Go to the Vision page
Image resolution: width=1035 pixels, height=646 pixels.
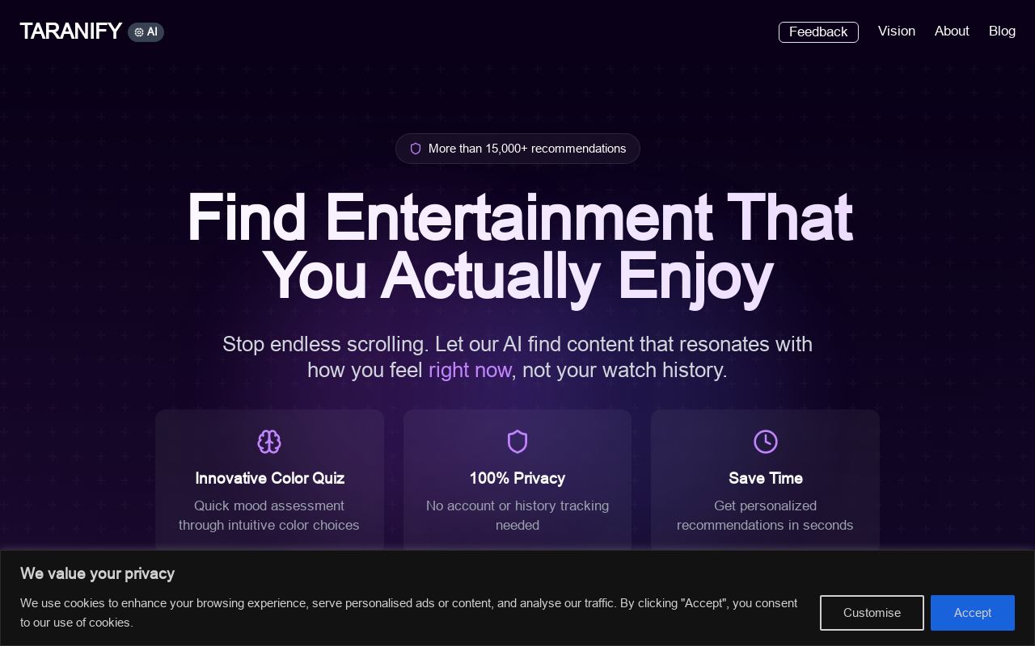[x=897, y=31]
